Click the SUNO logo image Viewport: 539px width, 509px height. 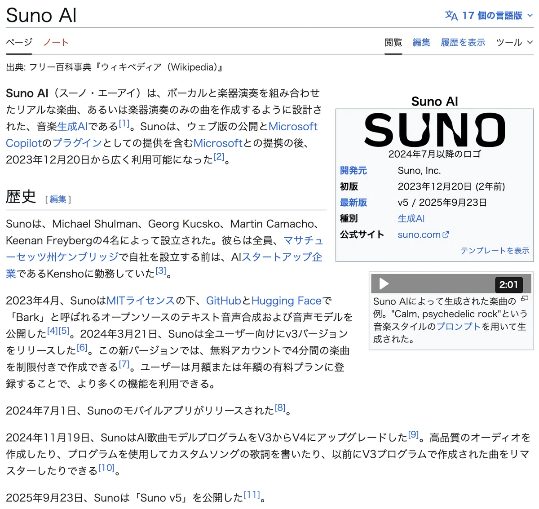[434, 130]
